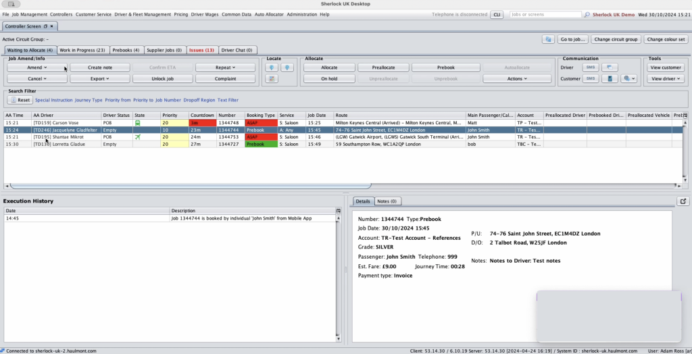
Task: Click the Unlock job button
Action: pyautogui.click(x=162, y=78)
